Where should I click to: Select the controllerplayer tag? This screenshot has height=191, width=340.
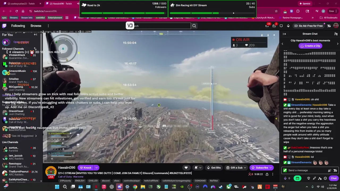click(x=132, y=181)
